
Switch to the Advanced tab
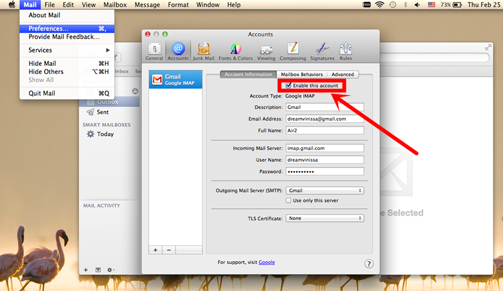[343, 74]
